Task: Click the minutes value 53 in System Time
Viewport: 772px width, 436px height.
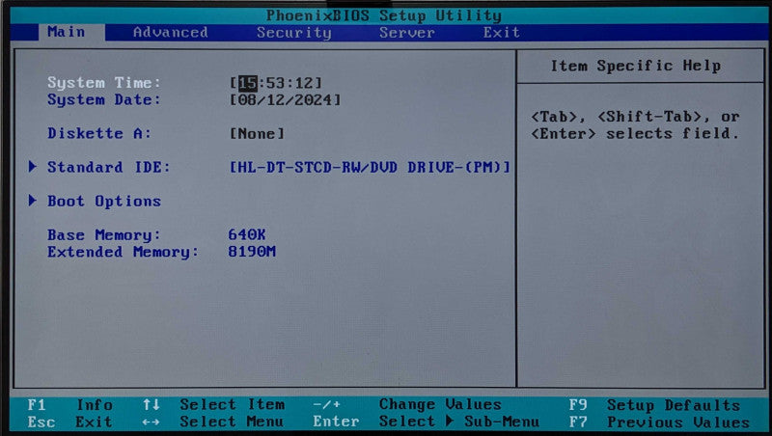Action: pos(276,83)
